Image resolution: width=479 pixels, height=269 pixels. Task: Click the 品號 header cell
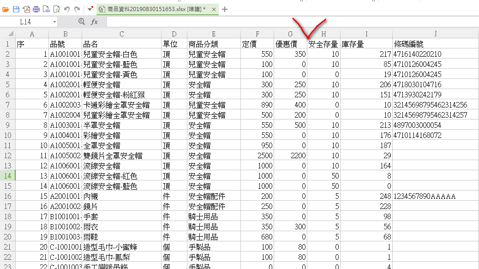pos(66,44)
